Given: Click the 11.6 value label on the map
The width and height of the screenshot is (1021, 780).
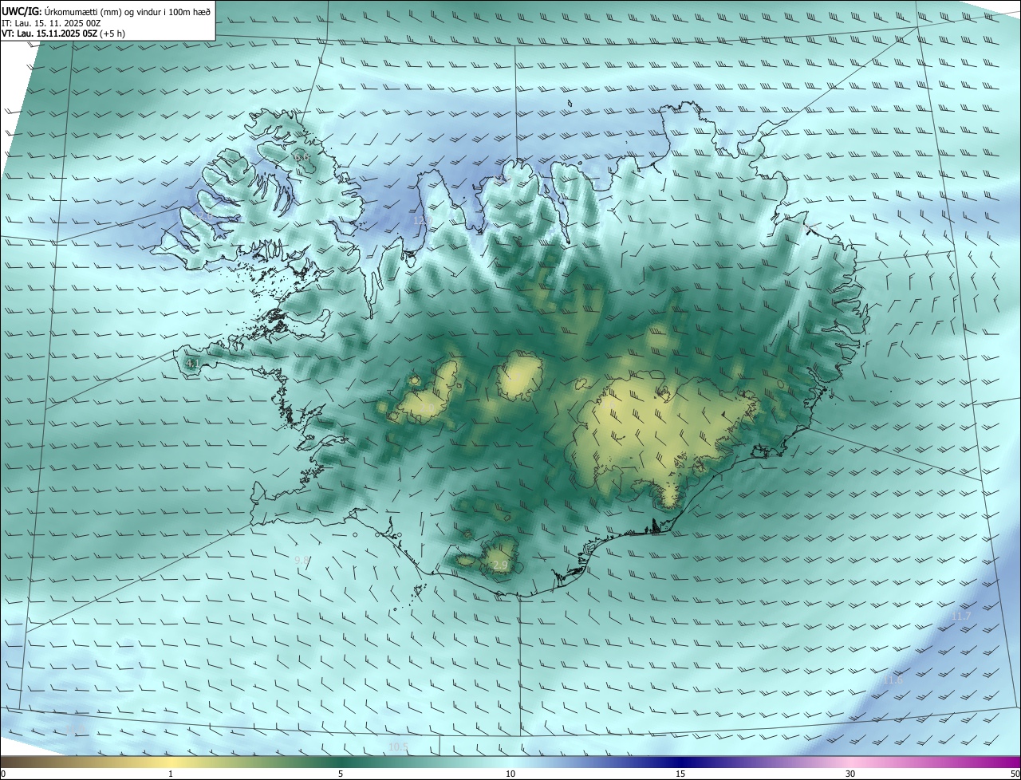Looking at the screenshot, I should pos(893,680).
